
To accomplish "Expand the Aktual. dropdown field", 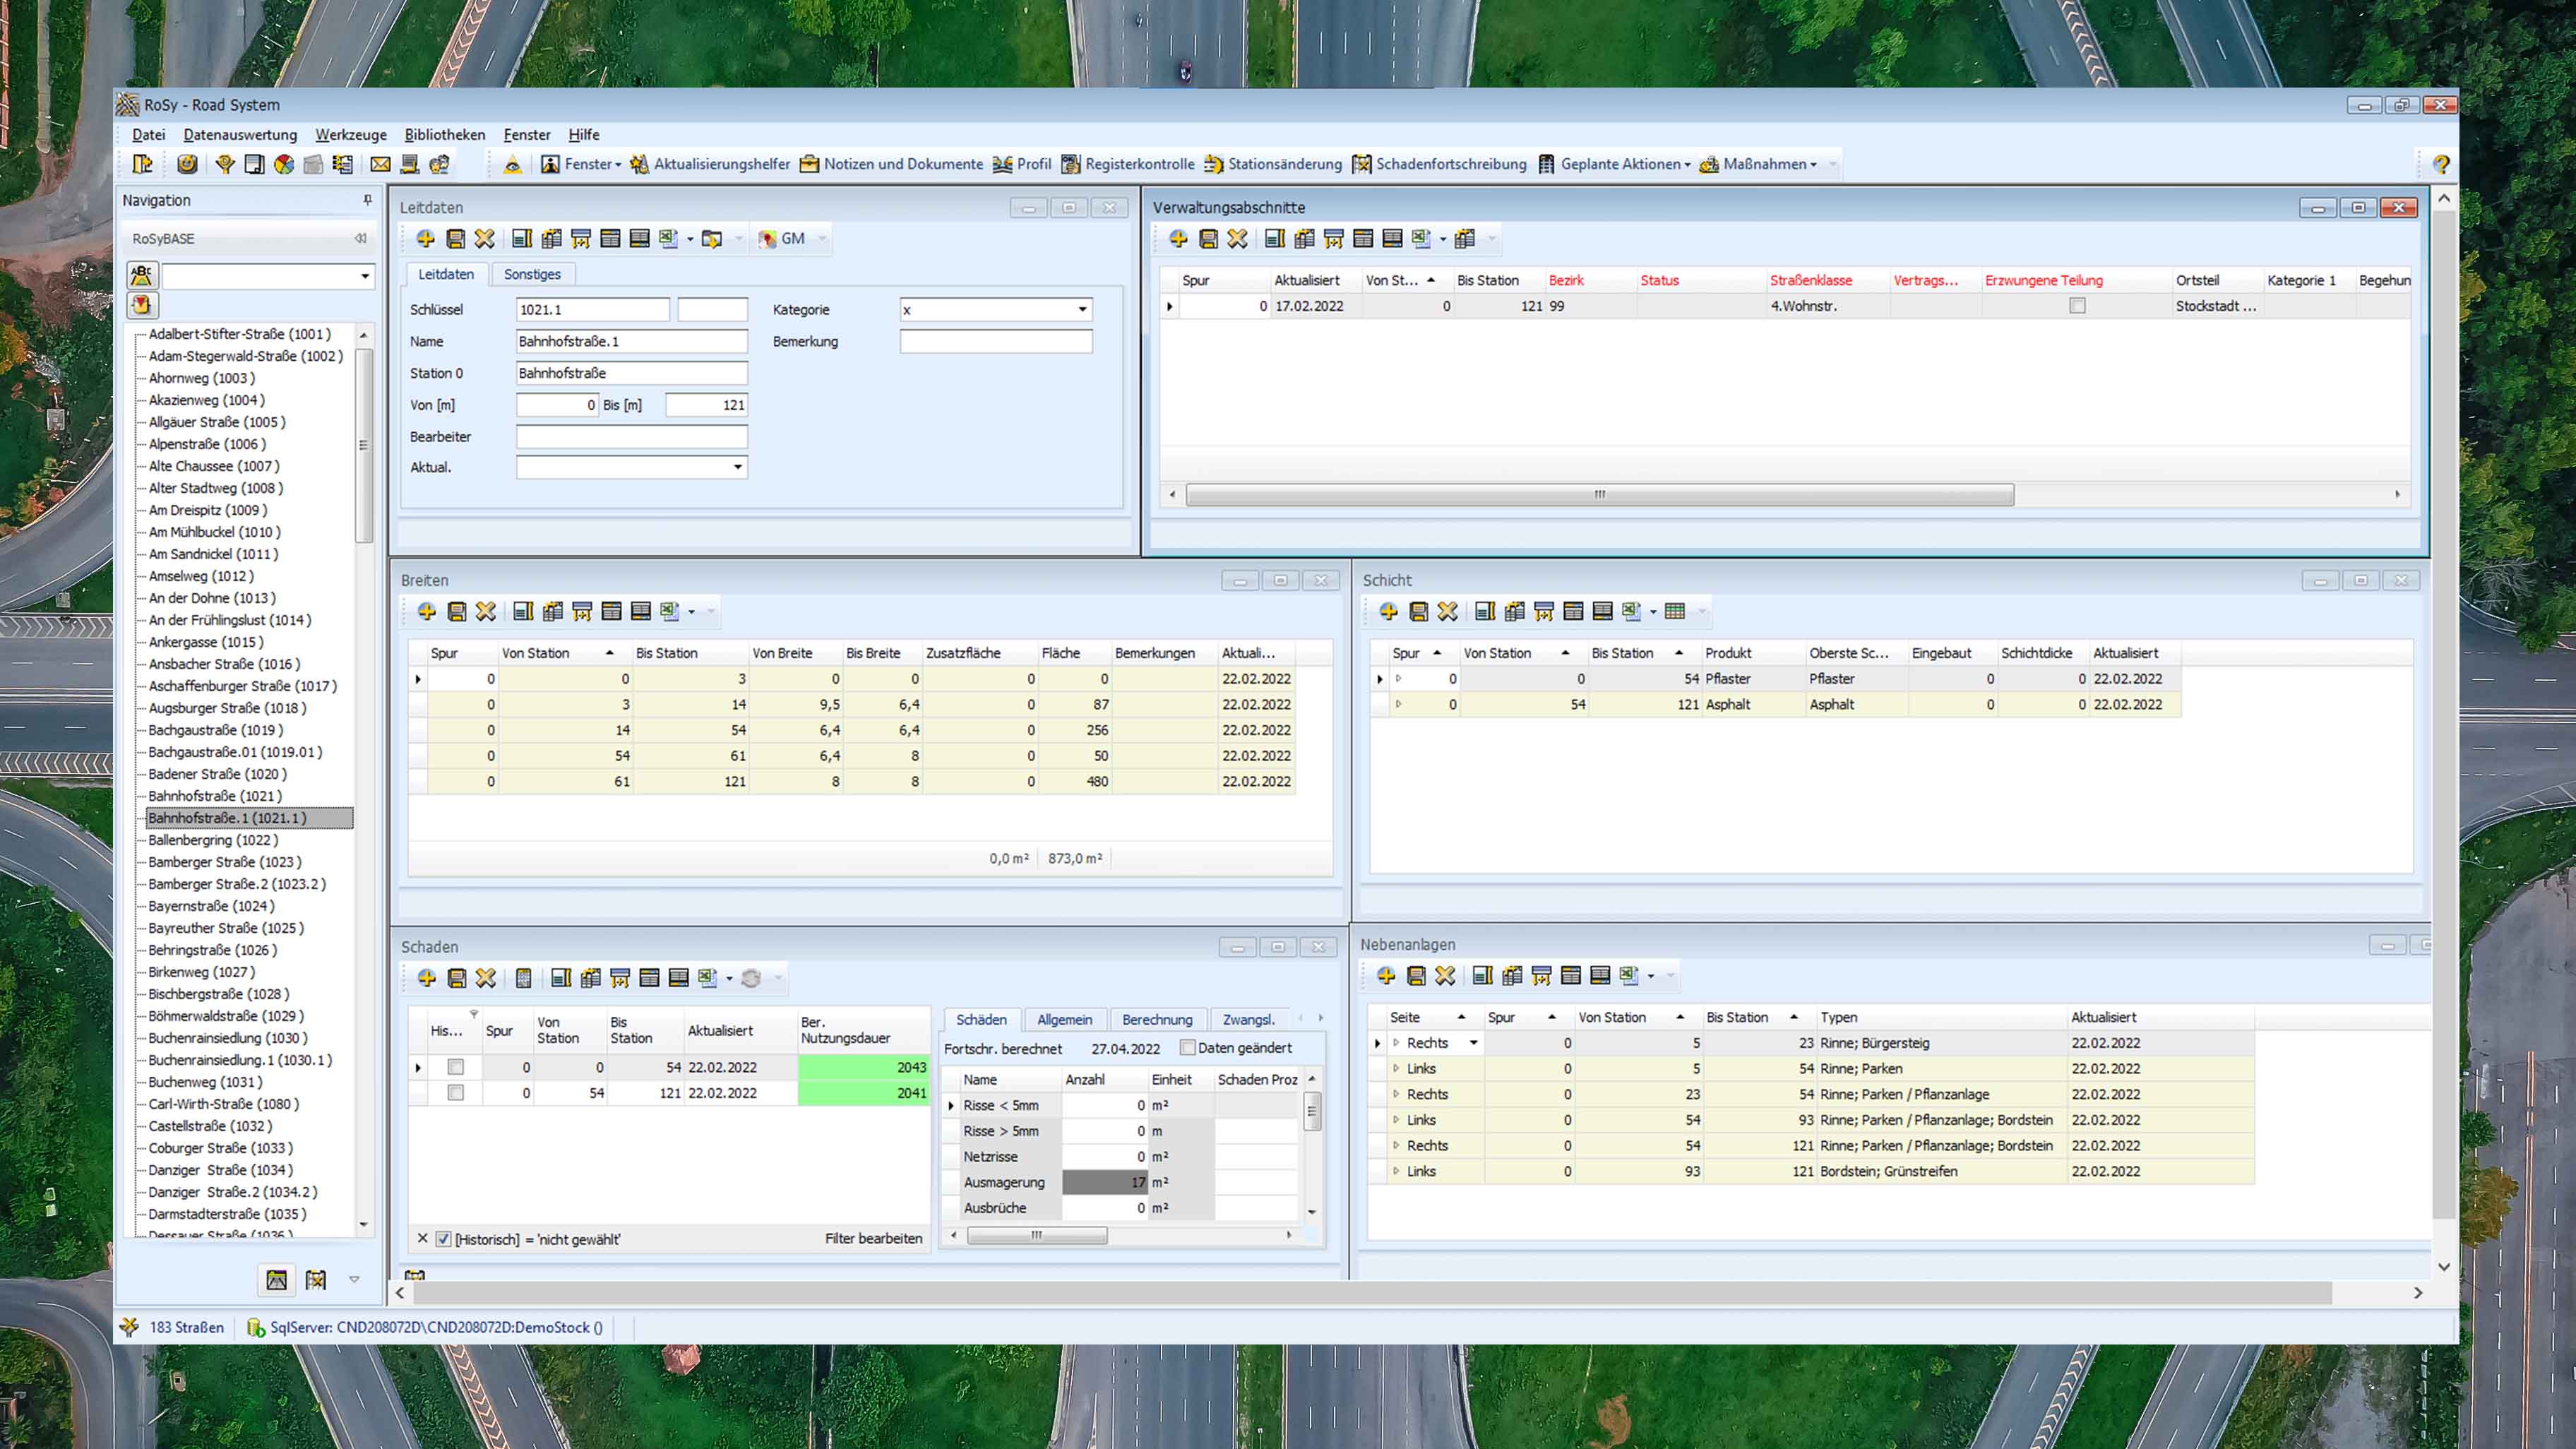I will click(x=737, y=467).
